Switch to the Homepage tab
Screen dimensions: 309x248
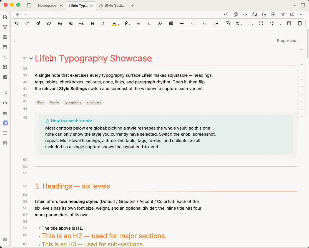(47, 6)
